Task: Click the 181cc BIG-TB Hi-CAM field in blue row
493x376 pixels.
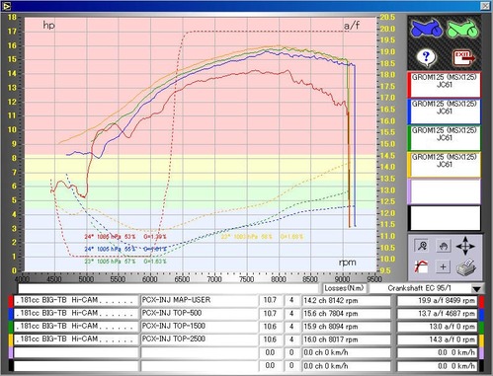Action: pyautogui.click(x=76, y=314)
